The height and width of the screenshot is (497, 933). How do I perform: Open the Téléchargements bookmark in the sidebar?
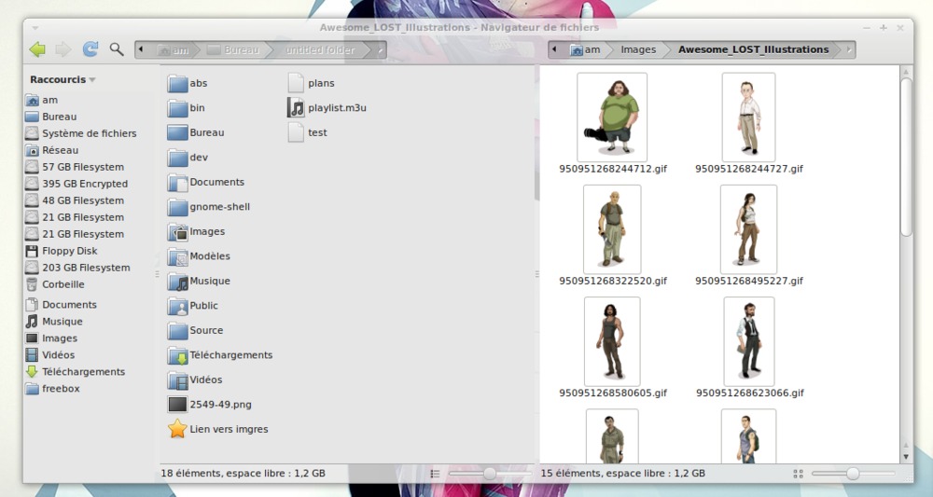(76, 371)
